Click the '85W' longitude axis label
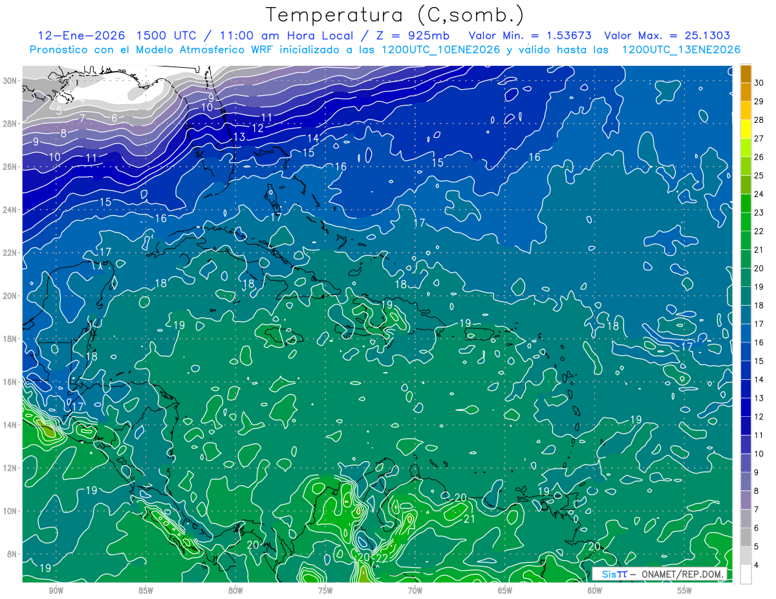 (x=145, y=591)
